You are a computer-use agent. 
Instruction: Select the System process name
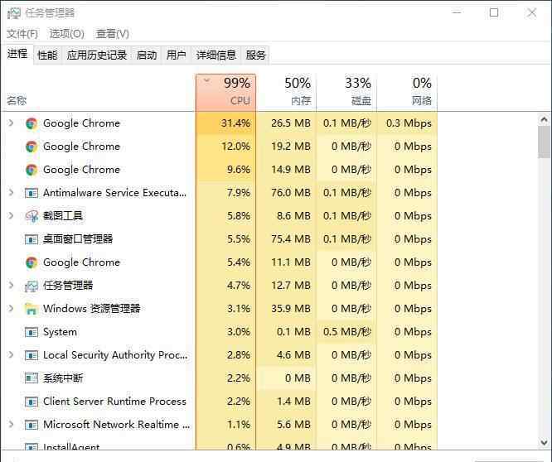coord(60,332)
